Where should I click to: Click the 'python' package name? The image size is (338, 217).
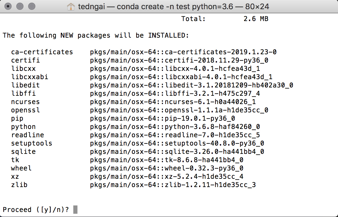[23, 127]
